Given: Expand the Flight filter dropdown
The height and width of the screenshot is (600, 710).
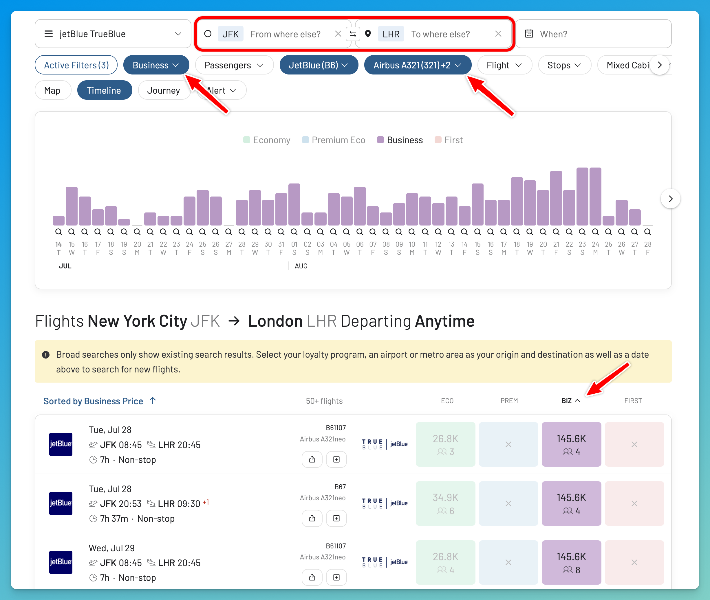Looking at the screenshot, I should pyautogui.click(x=504, y=65).
